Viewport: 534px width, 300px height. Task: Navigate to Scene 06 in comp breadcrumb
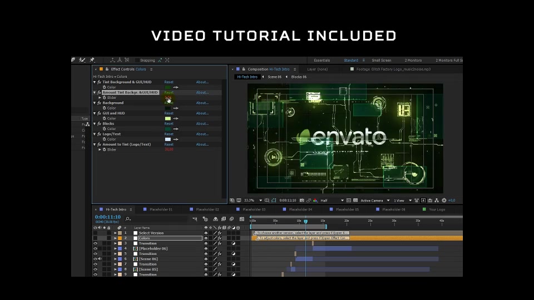coord(274,77)
